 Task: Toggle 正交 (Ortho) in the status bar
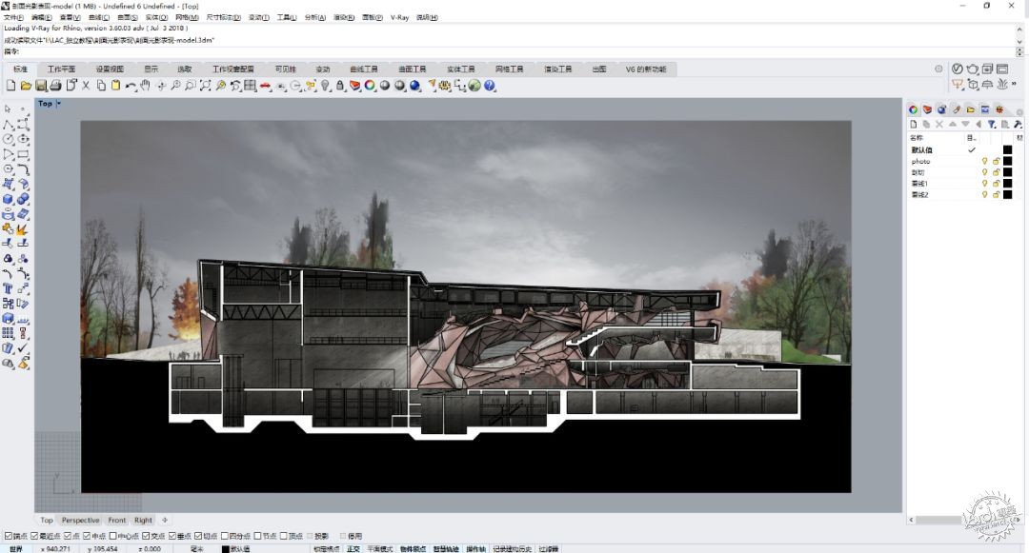tap(353, 549)
